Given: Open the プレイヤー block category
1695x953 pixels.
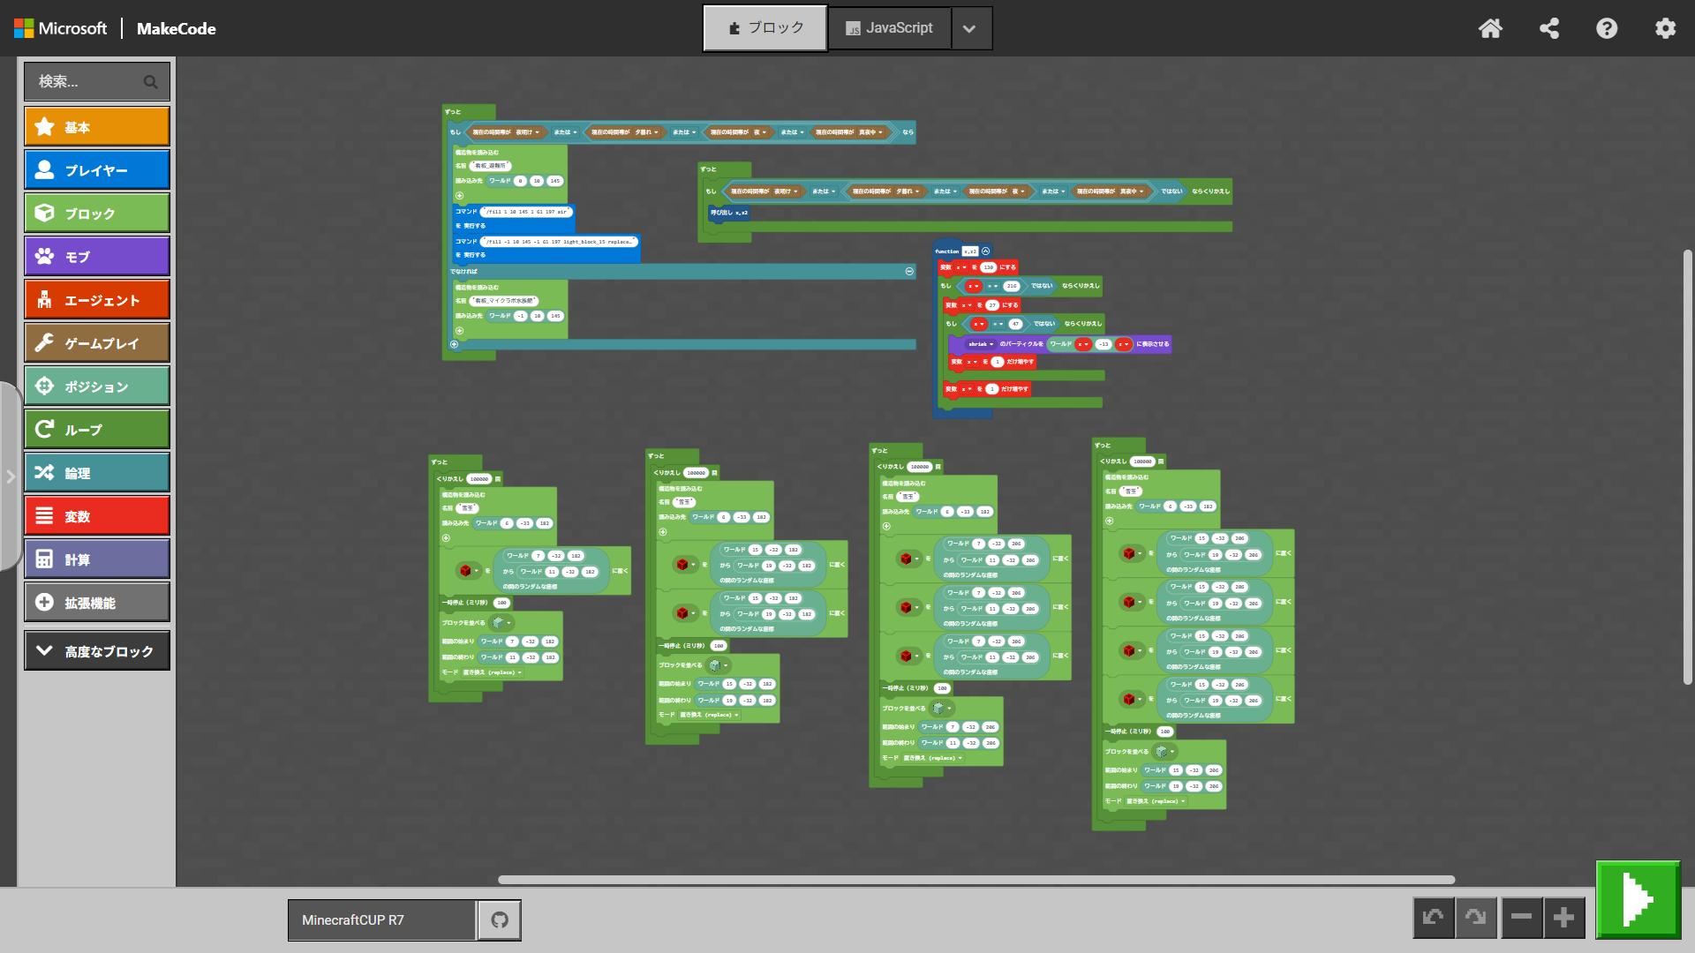Looking at the screenshot, I should [97, 170].
